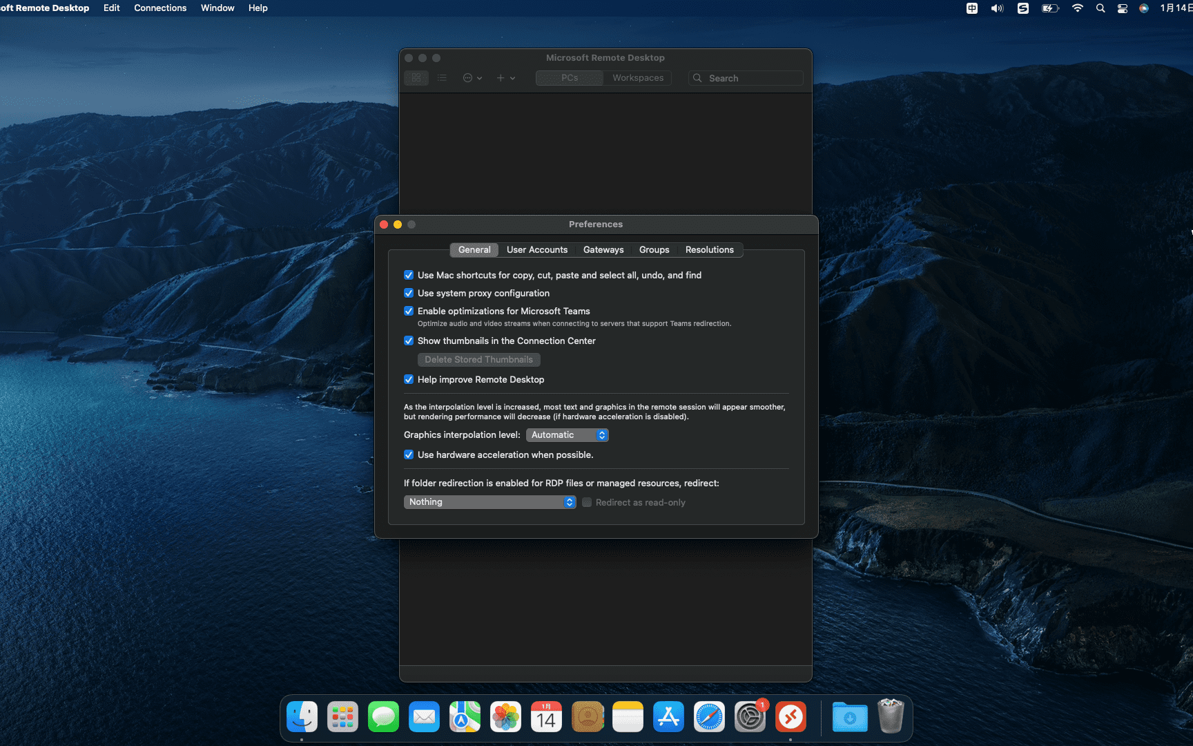Open Finder from the Dock
This screenshot has width=1193, height=746.
coord(302,717)
